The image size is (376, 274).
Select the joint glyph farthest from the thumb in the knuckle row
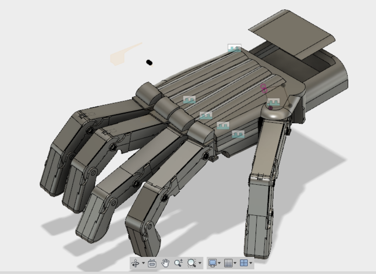pos(189,100)
